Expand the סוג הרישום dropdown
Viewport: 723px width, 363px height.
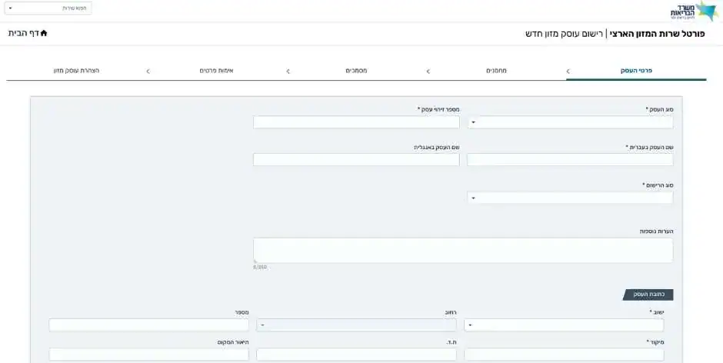(x=570, y=198)
